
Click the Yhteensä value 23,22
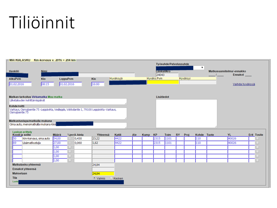103,138
